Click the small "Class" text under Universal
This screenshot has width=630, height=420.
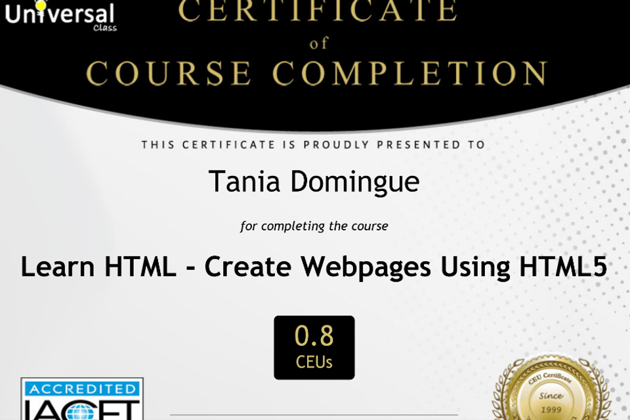[104, 28]
